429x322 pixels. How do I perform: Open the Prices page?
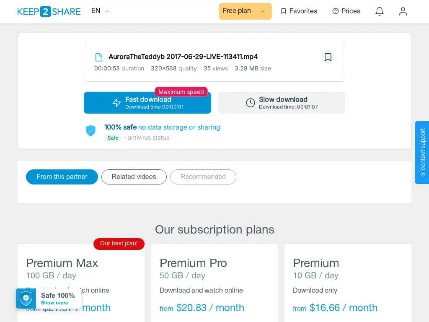coord(346,11)
